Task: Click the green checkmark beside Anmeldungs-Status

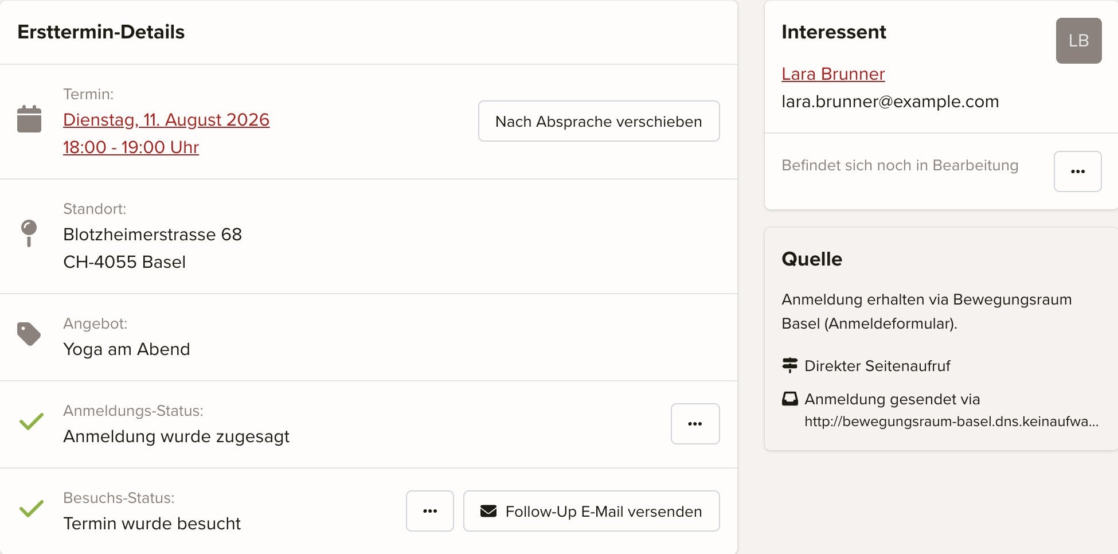Action: [x=32, y=422]
